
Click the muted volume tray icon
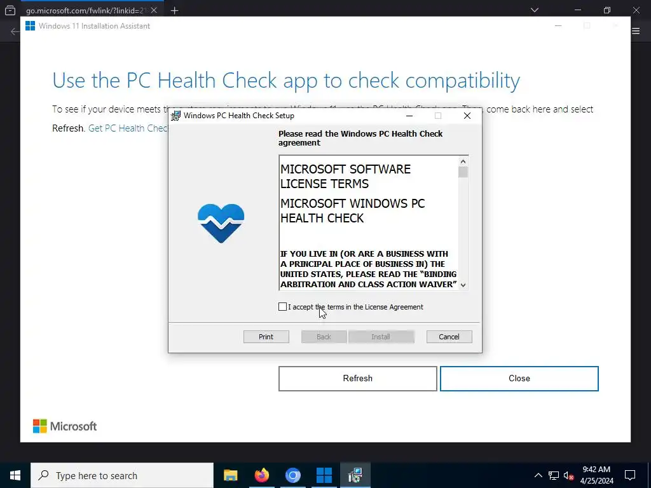(x=569, y=475)
